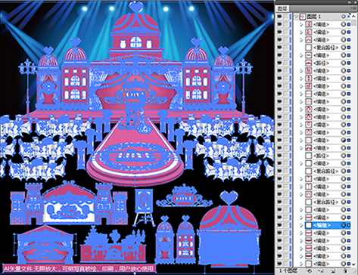Select the 图层 1 layer name

point(314,17)
